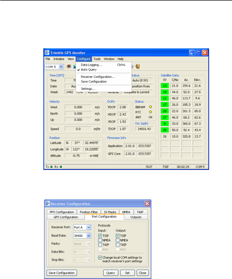Open the COM 5 port dropdown

(x=61, y=67)
